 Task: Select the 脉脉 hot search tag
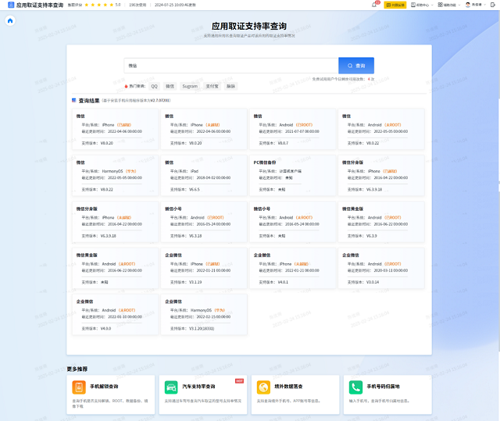[230, 87]
